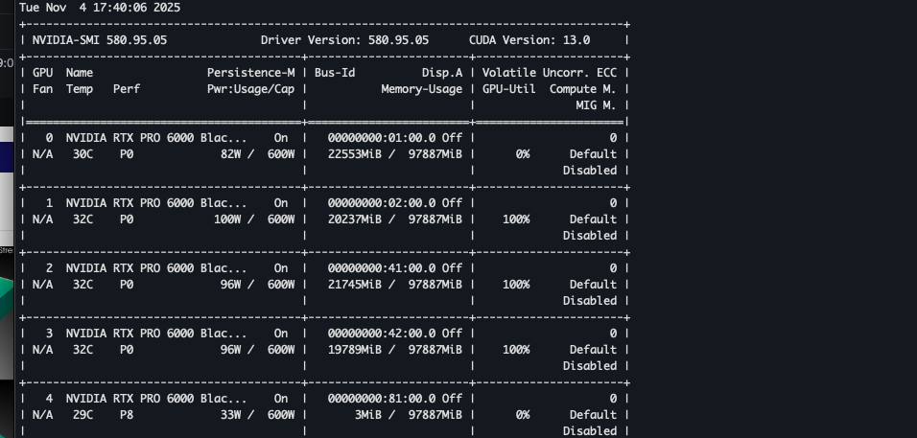Click memory usage 3MiB for GPU 4
Screen dimensions: 917x438
[367, 415]
